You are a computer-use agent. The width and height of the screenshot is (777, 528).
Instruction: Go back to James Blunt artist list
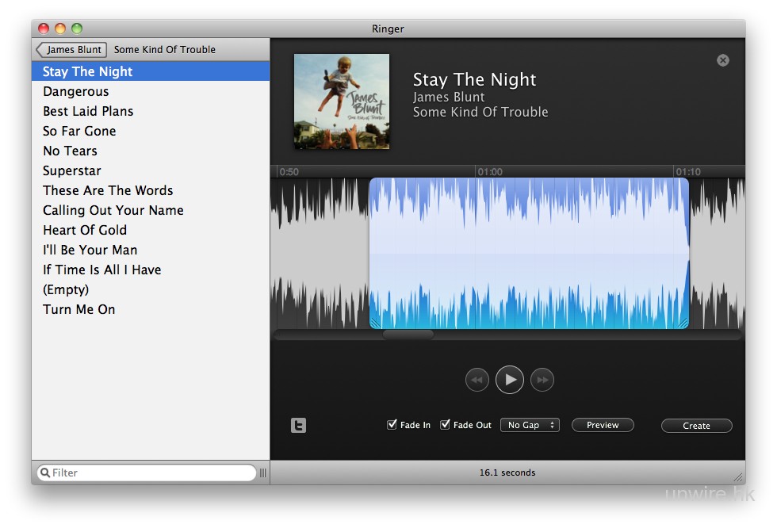(x=71, y=49)
